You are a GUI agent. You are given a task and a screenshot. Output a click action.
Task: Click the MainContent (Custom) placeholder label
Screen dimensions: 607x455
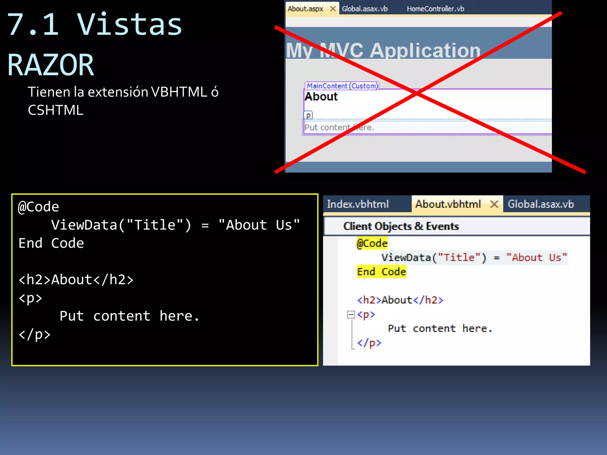[x=342, y=86]
